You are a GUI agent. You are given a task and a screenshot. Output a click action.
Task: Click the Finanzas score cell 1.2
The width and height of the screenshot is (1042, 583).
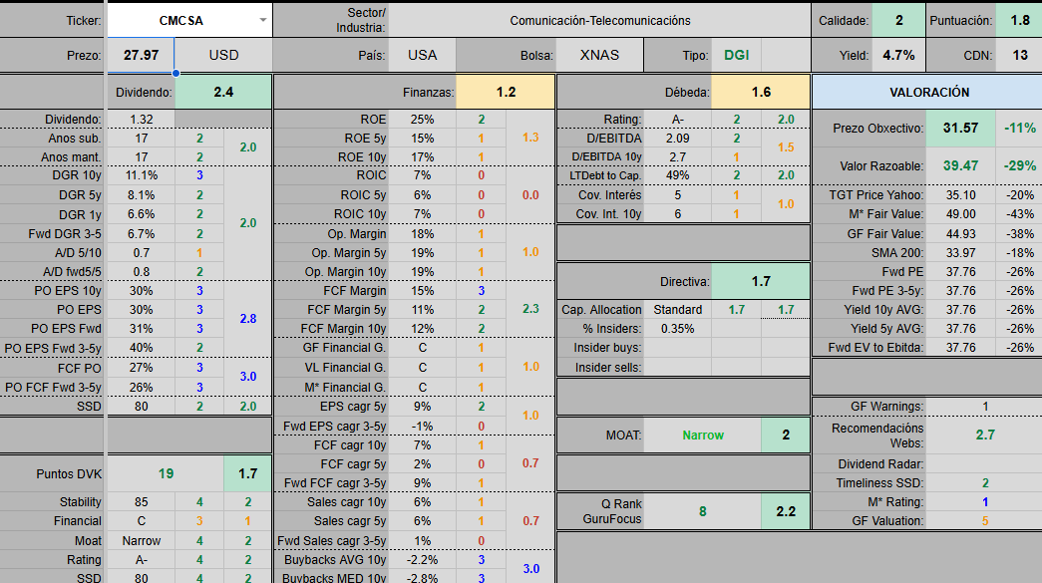[x=506, y=92]
